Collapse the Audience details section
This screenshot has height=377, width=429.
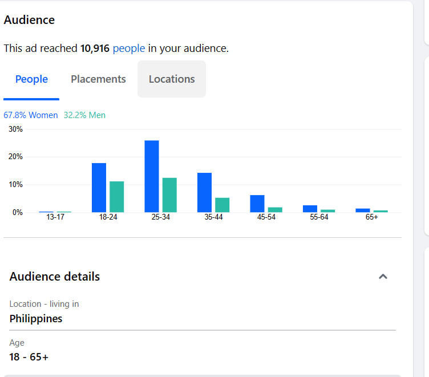[x=383, y=277]
